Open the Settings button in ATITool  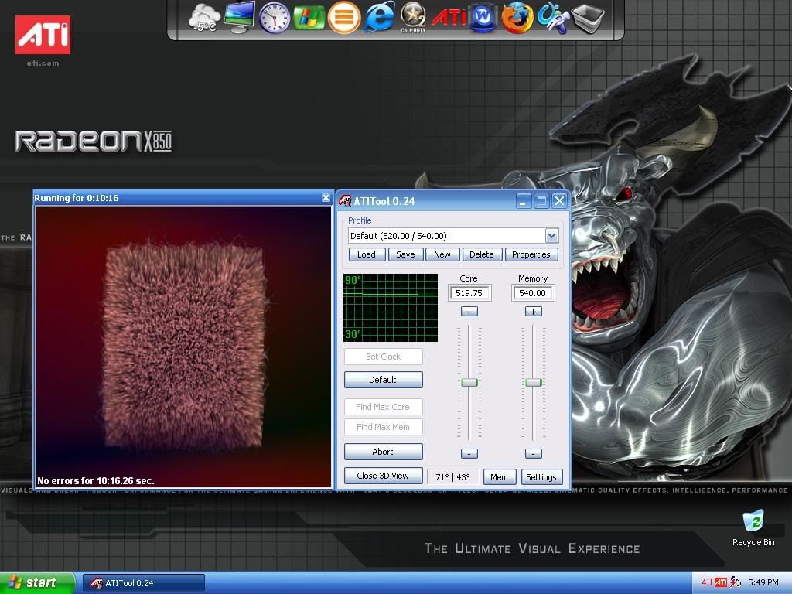[541, 477]
